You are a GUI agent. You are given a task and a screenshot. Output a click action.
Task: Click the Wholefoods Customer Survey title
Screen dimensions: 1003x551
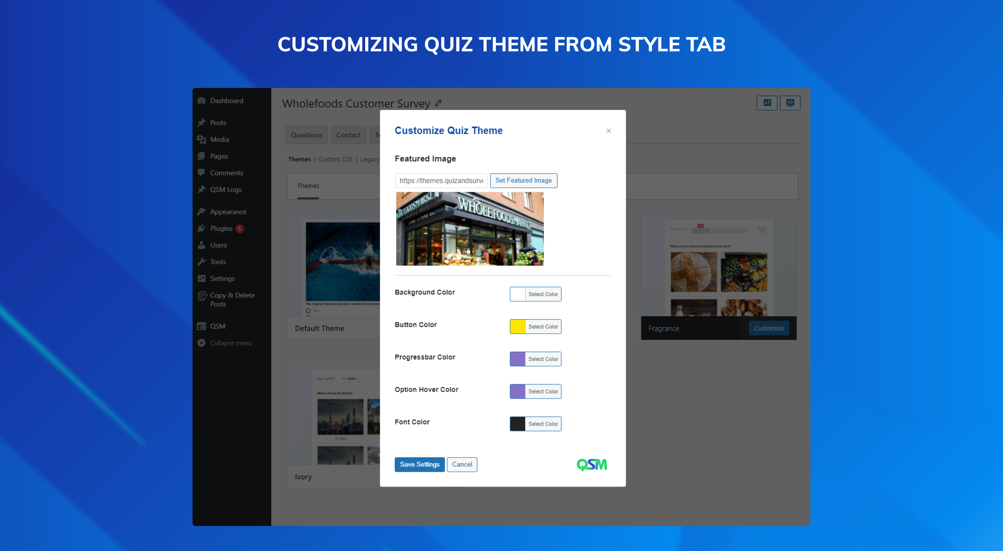356,103
